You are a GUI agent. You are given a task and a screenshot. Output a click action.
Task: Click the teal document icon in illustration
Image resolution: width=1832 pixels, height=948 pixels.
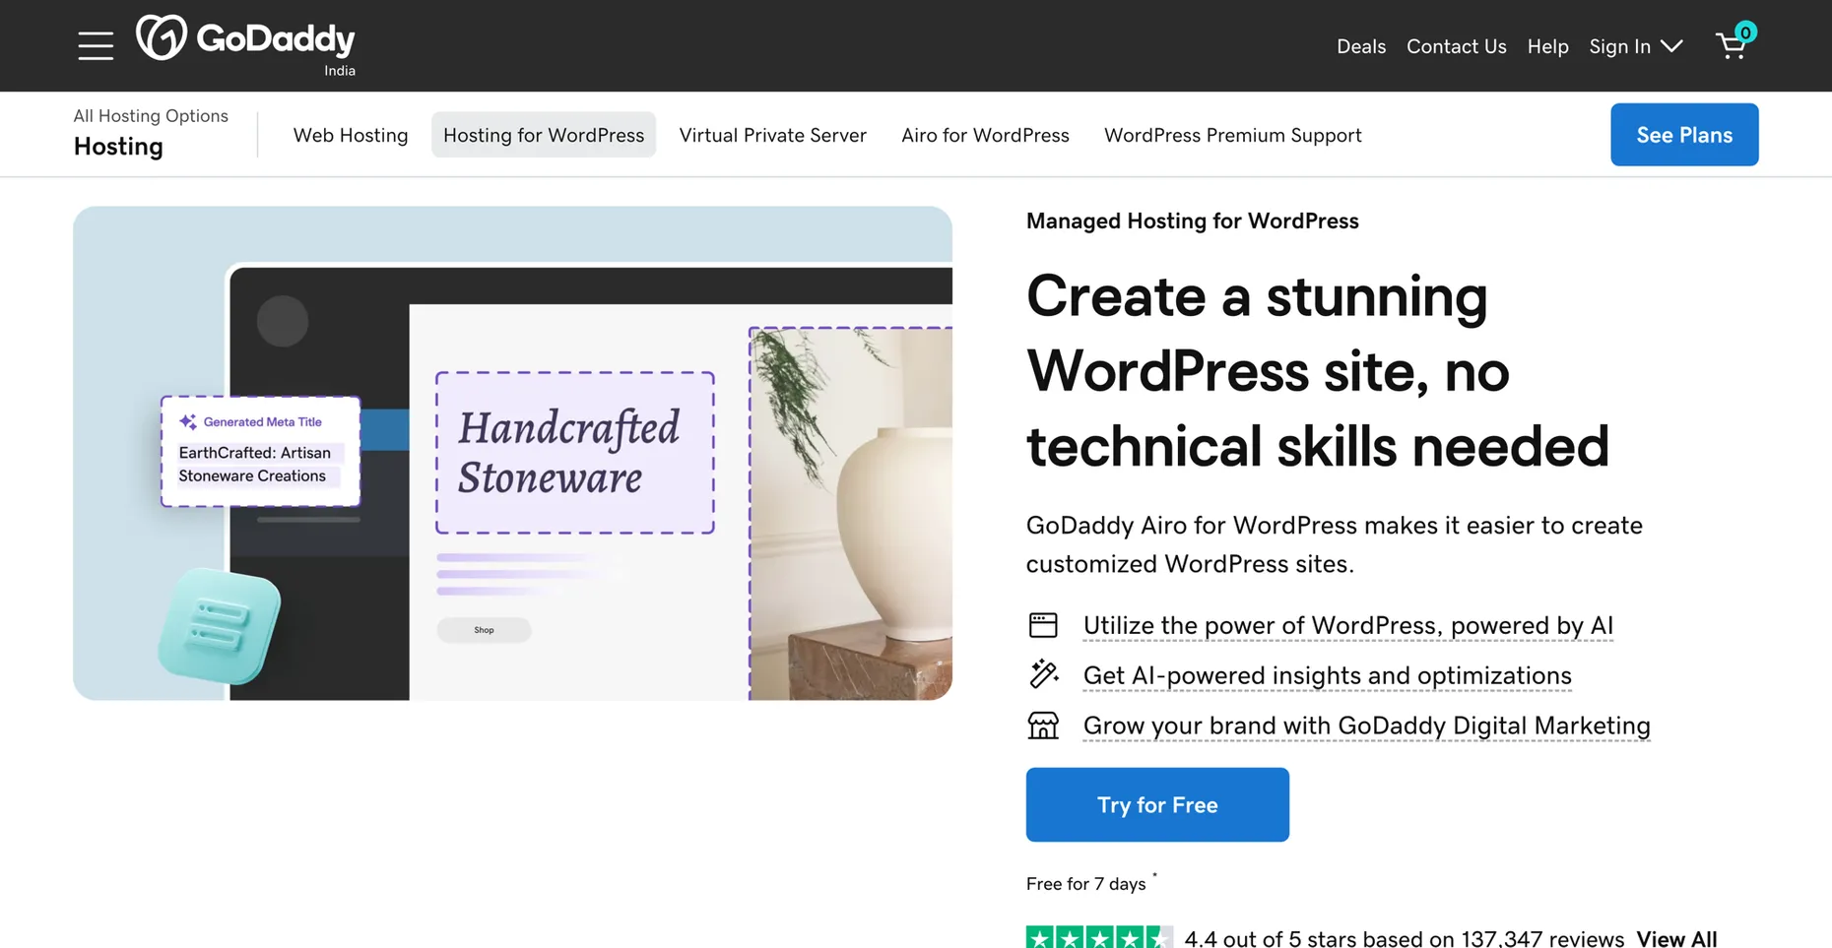(220, 626)
